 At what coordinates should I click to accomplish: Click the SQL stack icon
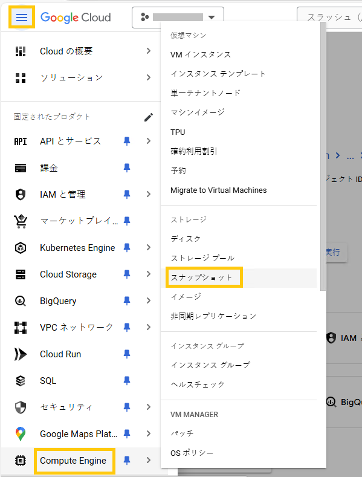pos(21,381)
